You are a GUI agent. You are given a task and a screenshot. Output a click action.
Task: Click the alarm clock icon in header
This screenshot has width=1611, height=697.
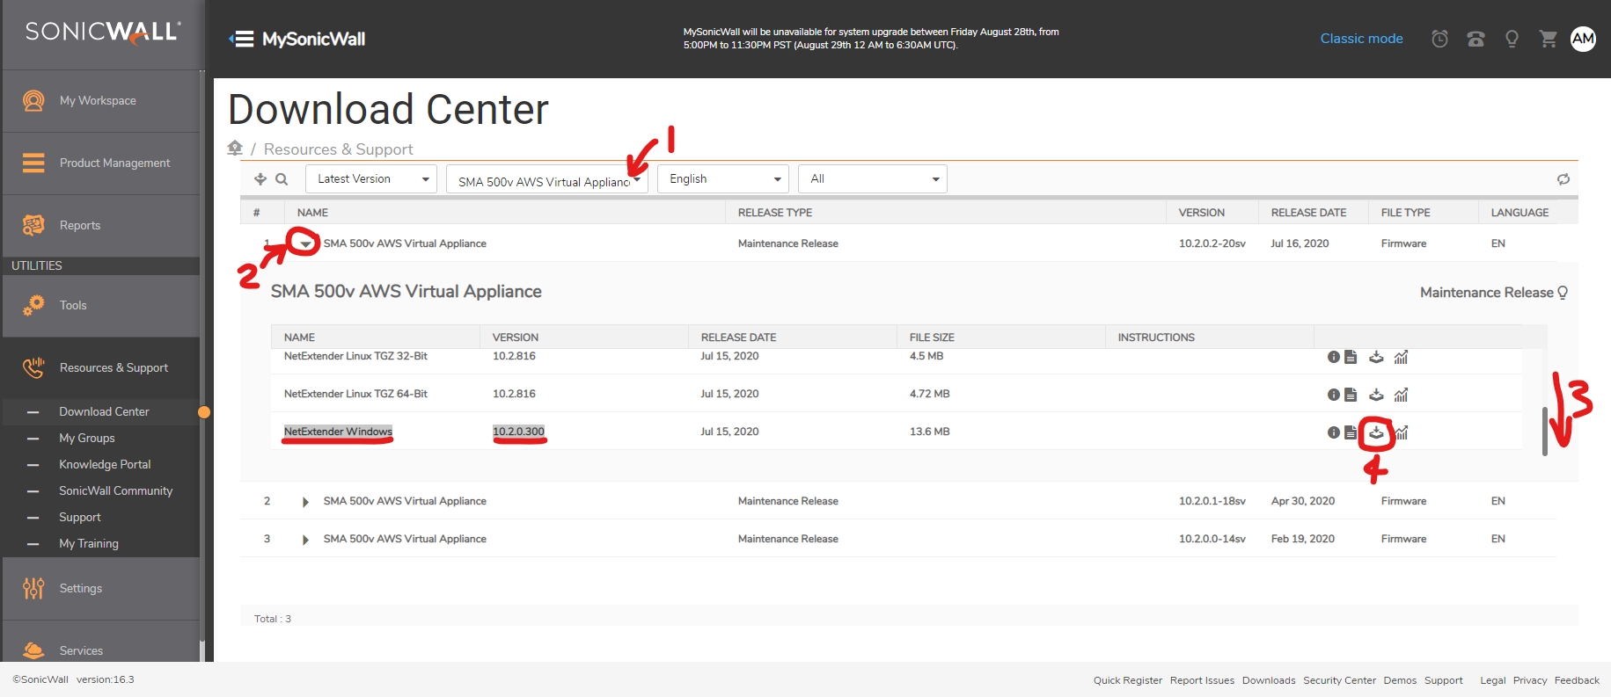(1439, 39)
